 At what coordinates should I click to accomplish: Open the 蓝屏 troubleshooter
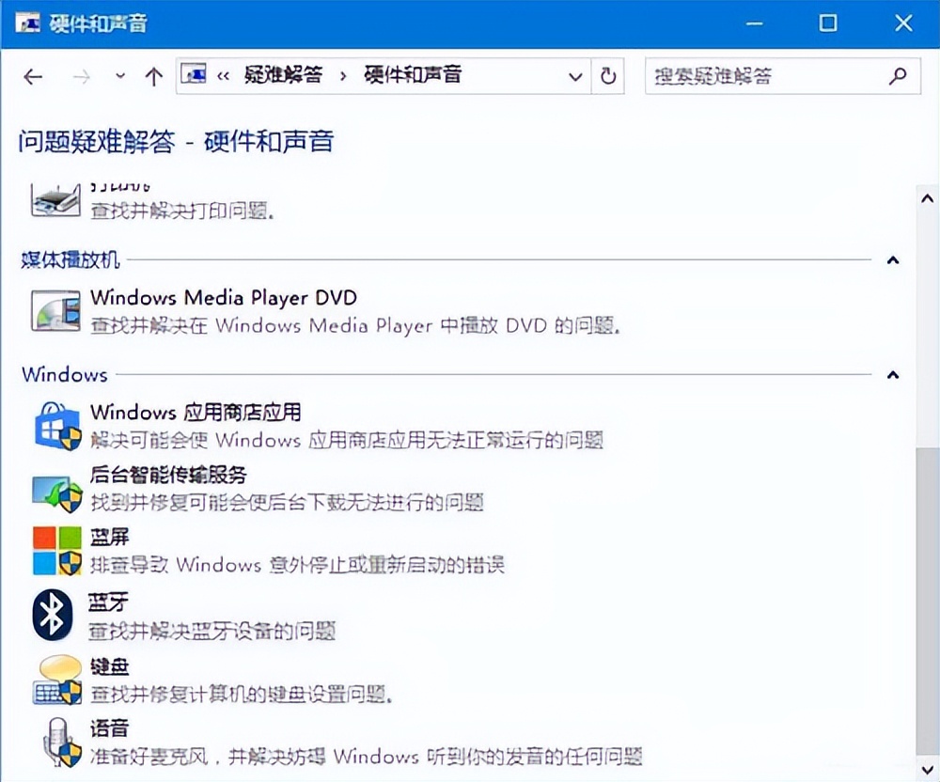point(110,537)
